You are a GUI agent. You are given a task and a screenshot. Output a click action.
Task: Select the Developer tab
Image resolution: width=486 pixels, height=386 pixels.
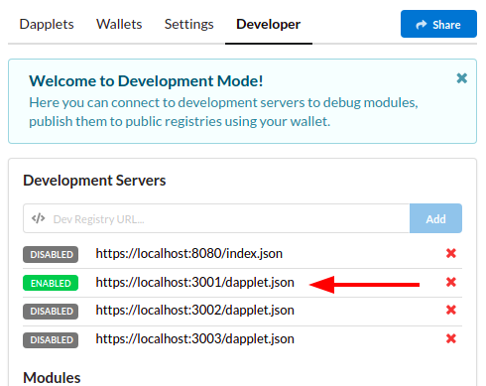click(x=269, y=24)
